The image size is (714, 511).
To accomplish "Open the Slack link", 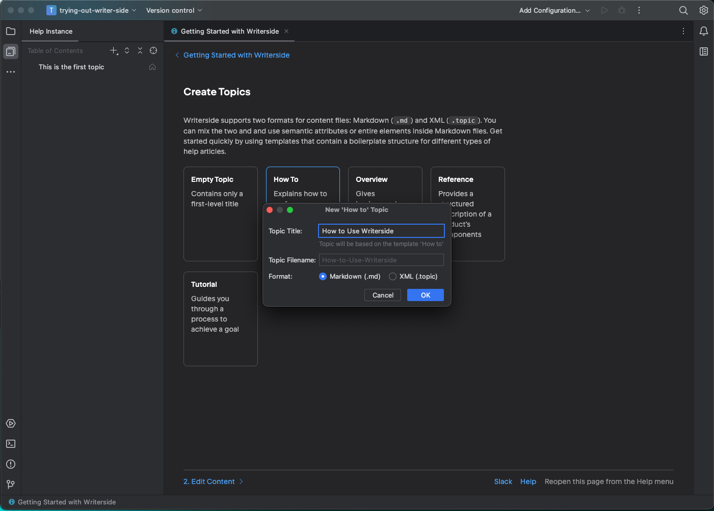I will pyautogui.click(x=503, y=481).
